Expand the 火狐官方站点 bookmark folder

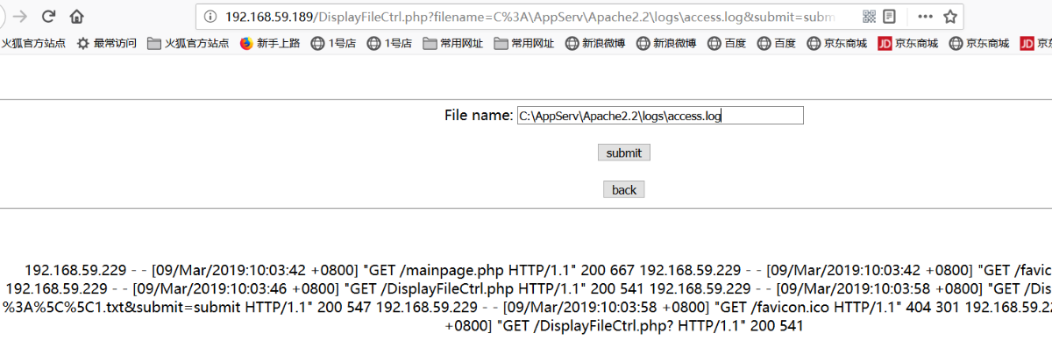point(188,43)
